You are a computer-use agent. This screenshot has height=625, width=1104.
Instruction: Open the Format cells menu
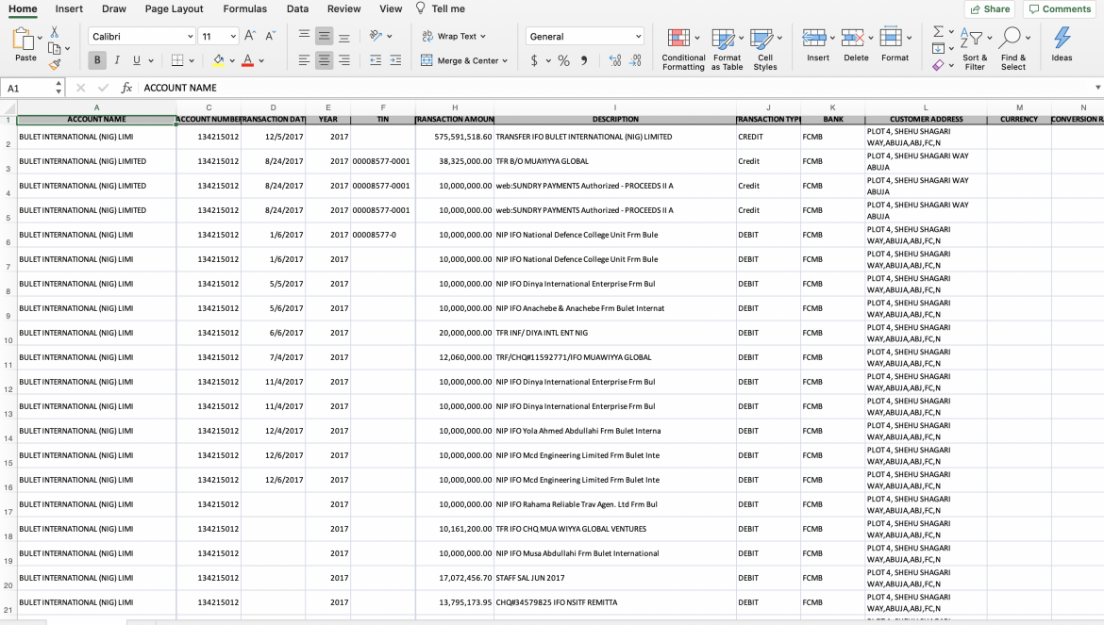tap(895, 45)
